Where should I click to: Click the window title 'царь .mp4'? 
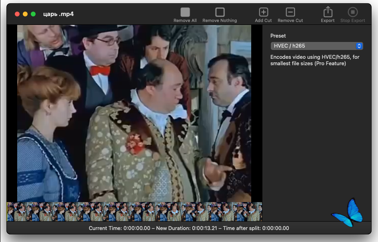[x=58, y=14]
